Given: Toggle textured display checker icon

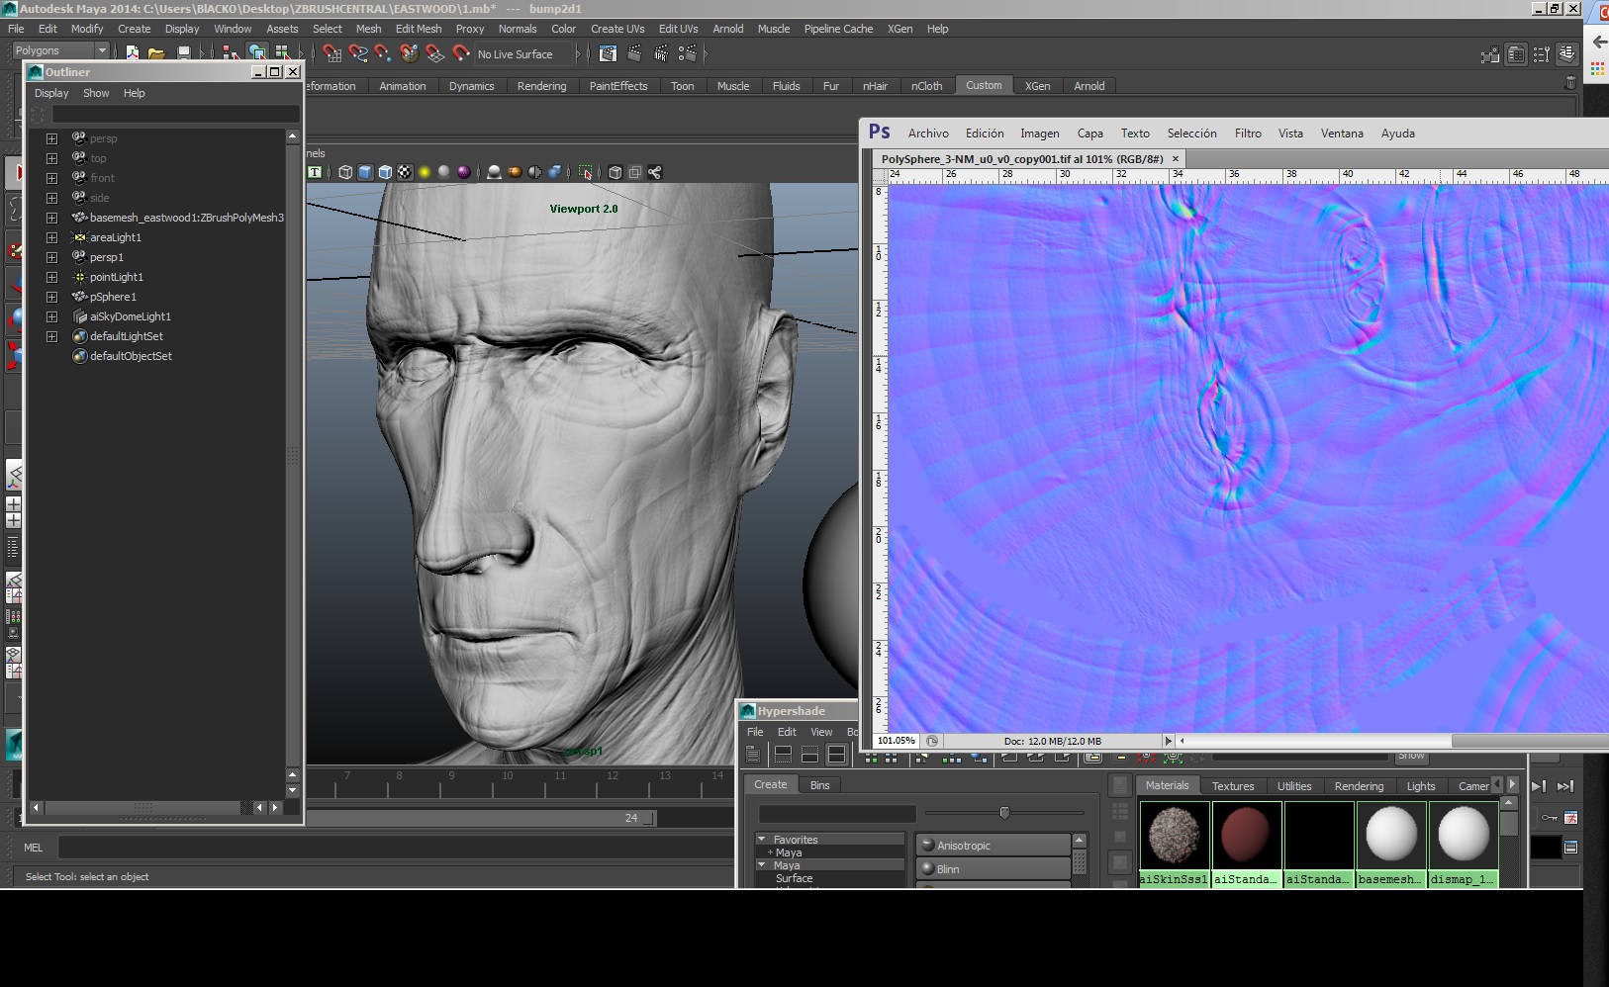Looking at the screenshot, I should (x=405, y=172).
